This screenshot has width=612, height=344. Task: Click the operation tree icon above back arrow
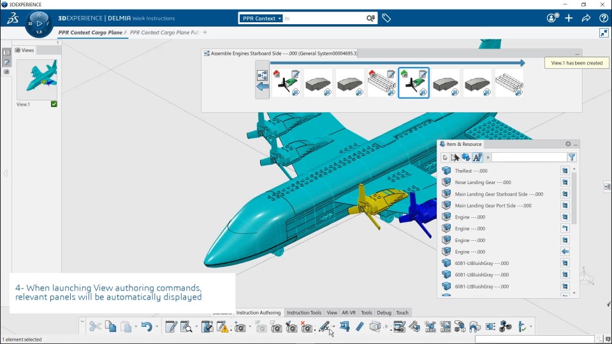pos(262,75)
